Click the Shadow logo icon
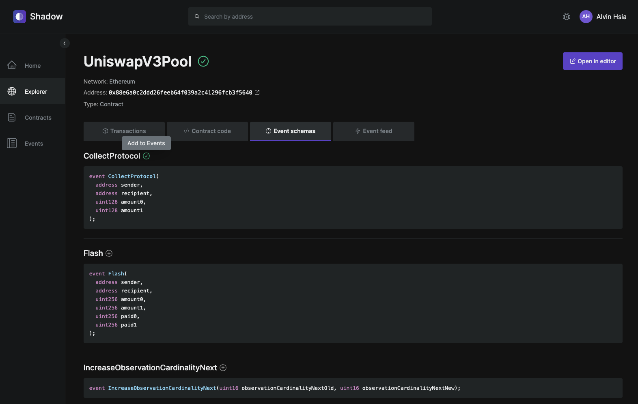The height and width of the screenshot is (404, 638). (19, 17)
